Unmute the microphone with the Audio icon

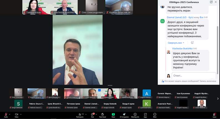click(6, 115)
